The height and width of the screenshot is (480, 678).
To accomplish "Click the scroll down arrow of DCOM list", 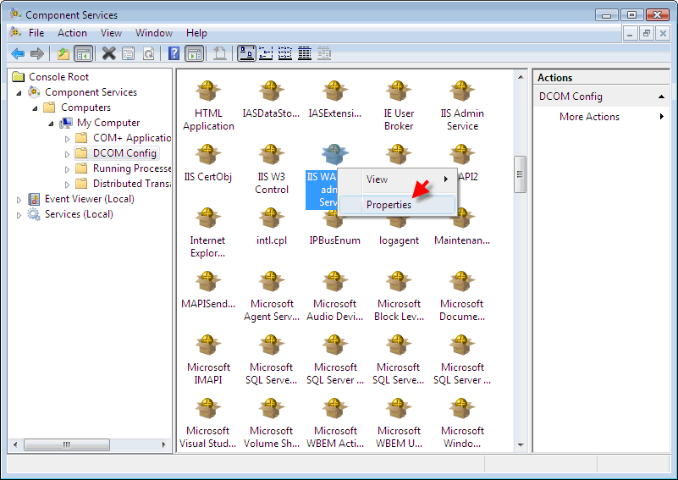I will (521, 445).
